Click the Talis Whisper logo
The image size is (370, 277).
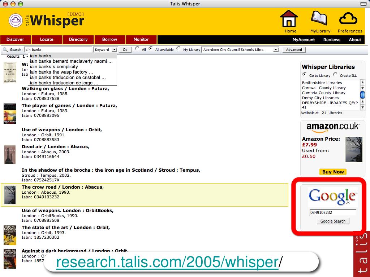tap(47, 20)
